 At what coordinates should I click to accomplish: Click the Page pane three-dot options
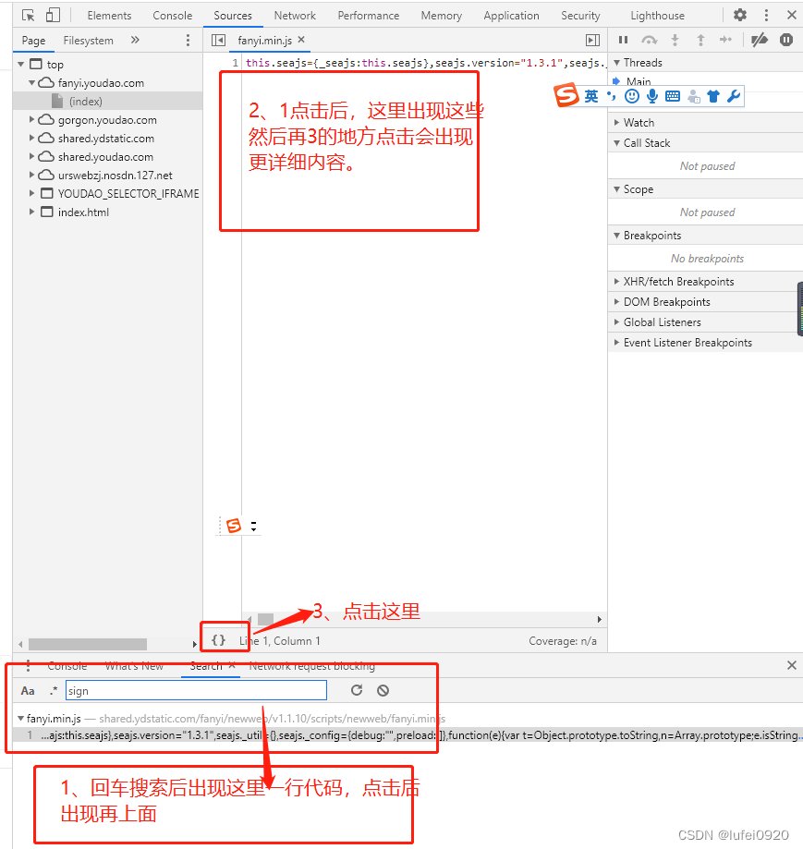tap(188, 40)
